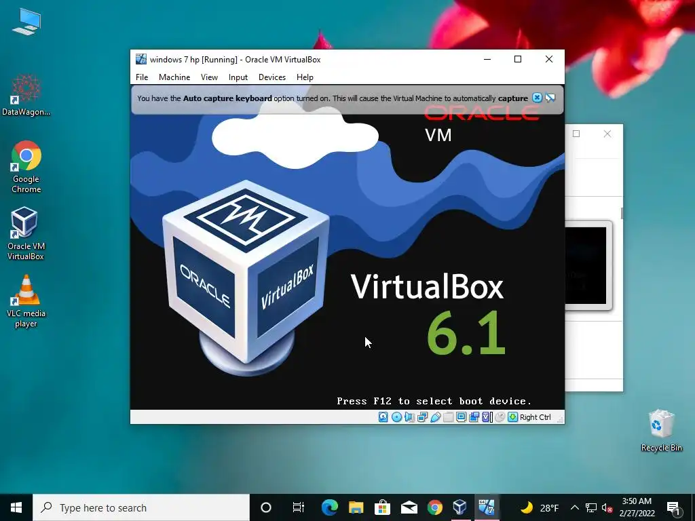Click the taskbar search box
The image size is (695, 521).
[x=141, y=507]
